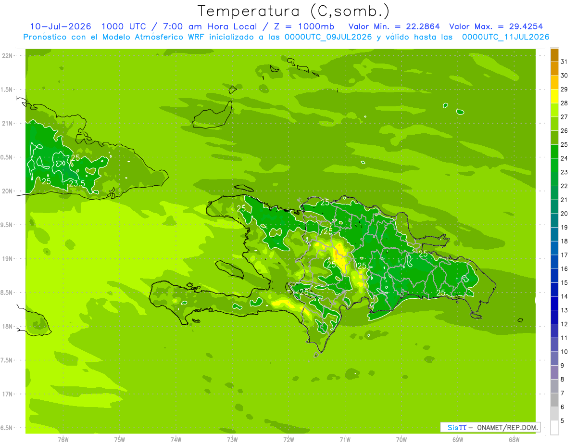Click the dark orange legend swatch between 30 and 31
Screen dimensions: 577x446
(x=555, y=69)
